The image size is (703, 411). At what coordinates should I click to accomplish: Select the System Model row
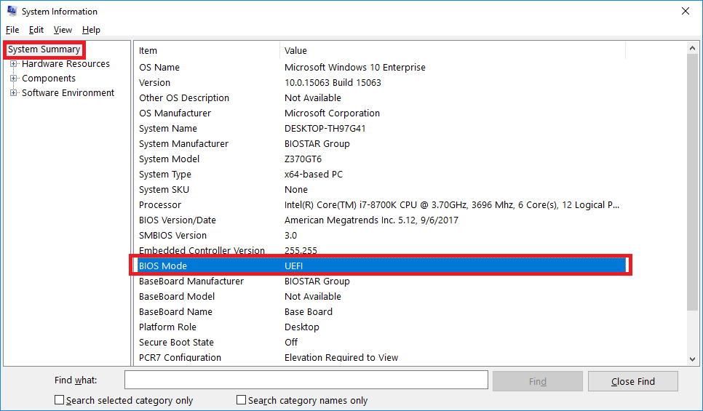(381, 159)
